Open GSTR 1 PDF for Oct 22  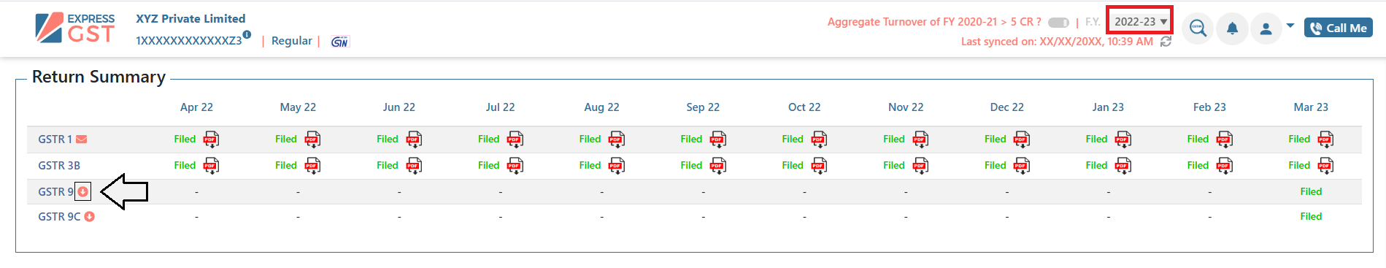pos(819,139)
